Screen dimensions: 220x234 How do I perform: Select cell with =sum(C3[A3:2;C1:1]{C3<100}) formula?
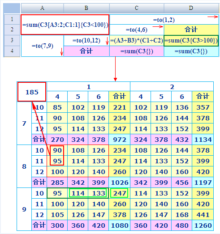(x=65, y=25)
